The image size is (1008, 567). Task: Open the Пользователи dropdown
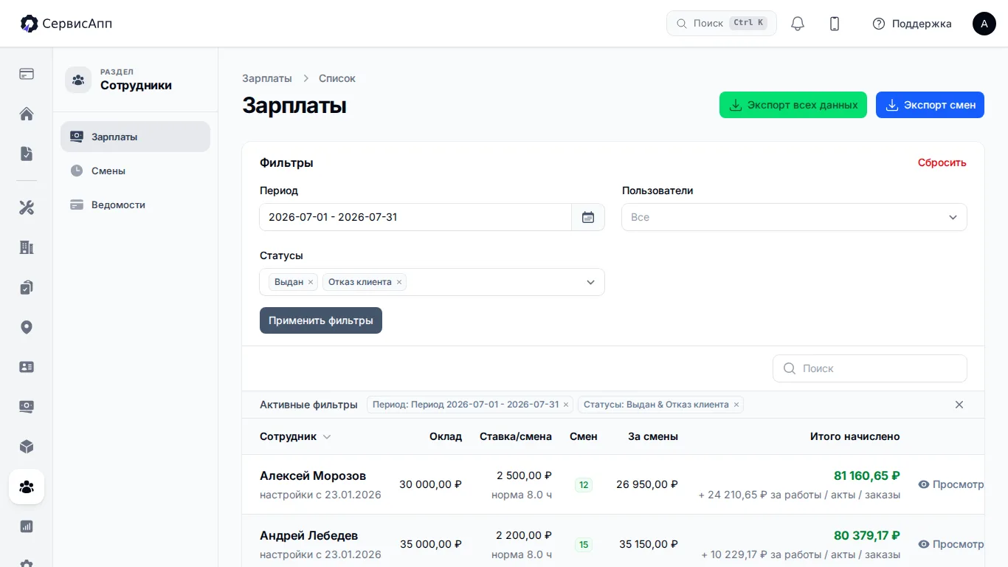[x=794, y=217]
